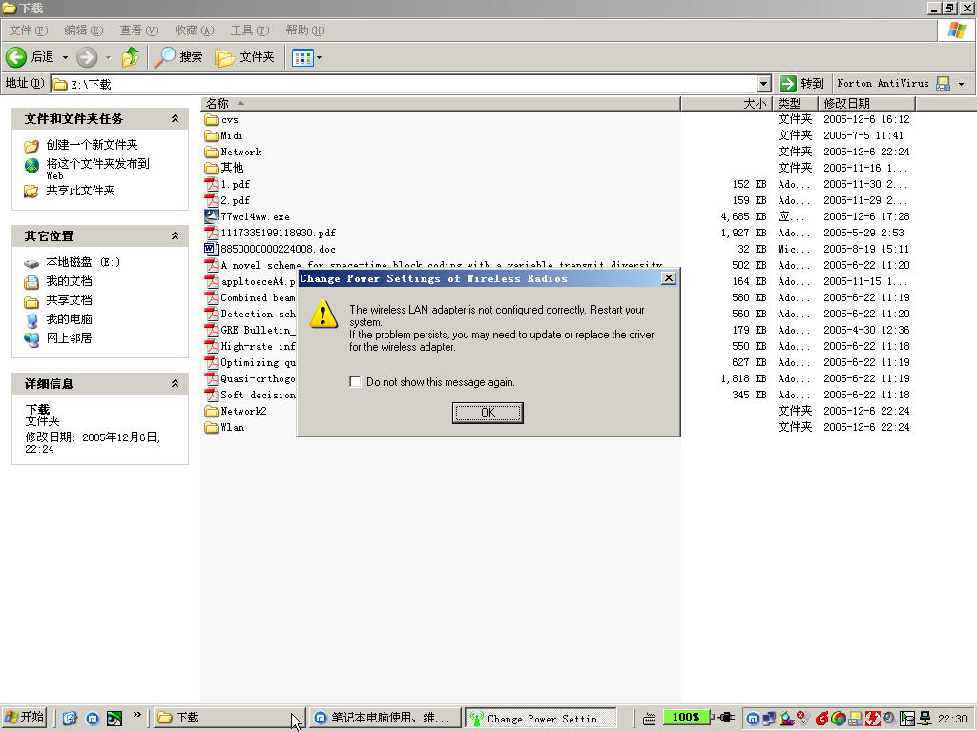Click the 1.pdf file icon

[x=212, y=184]
